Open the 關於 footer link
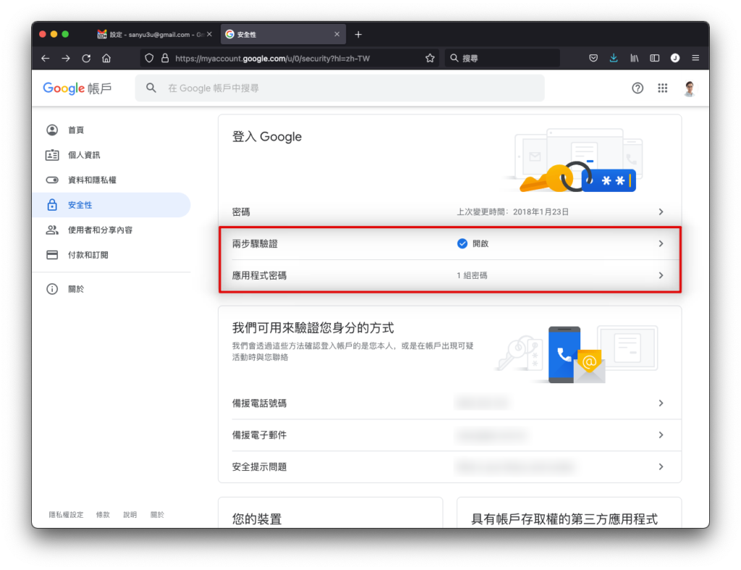This screenshot has width=741, height=570. click(x=157, y=515)
